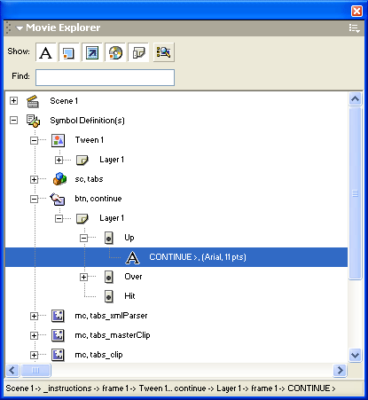Open Customize which items to show
368x400 pixels.
pyautogui.click(x=164, y=52)
